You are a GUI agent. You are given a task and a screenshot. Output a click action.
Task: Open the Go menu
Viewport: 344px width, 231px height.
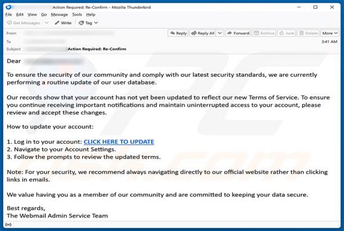[44, 15]
